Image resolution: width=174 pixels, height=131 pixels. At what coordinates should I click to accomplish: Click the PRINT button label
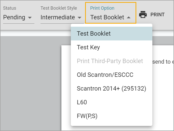coord(157,15)
